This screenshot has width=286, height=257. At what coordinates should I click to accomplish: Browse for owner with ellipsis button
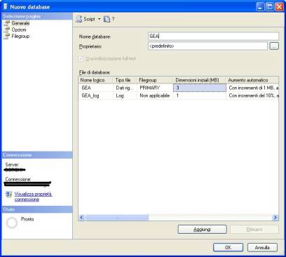[274, 46]
